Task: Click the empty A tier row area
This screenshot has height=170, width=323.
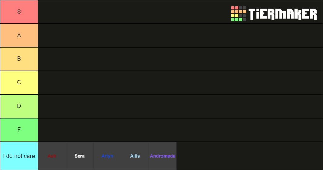Action: pos(180,36)
